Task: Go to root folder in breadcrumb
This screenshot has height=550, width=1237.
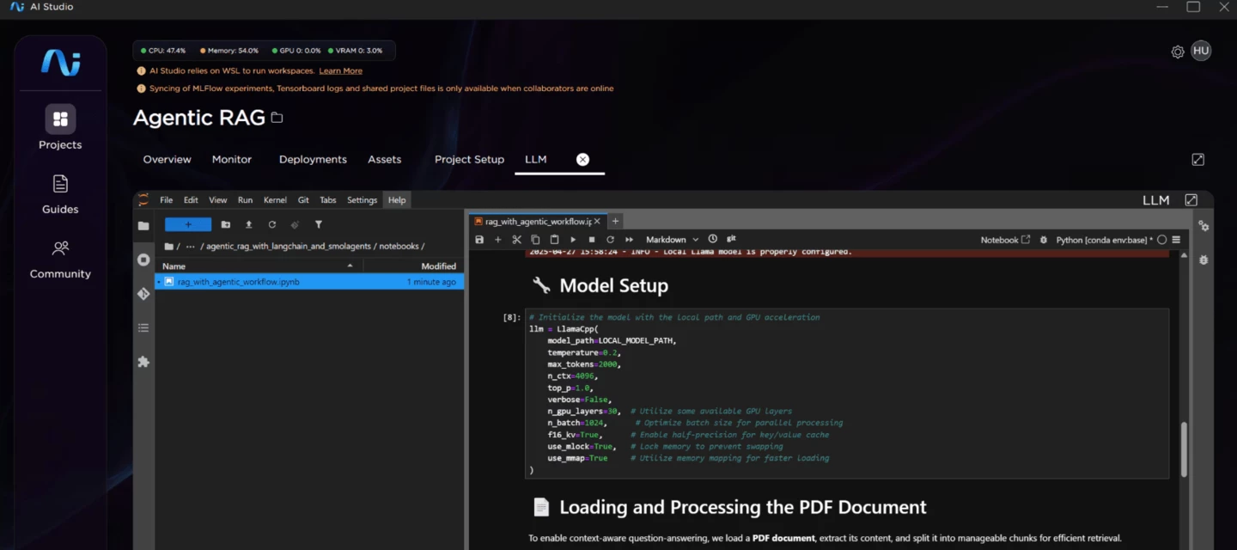Action: point(169,247)
